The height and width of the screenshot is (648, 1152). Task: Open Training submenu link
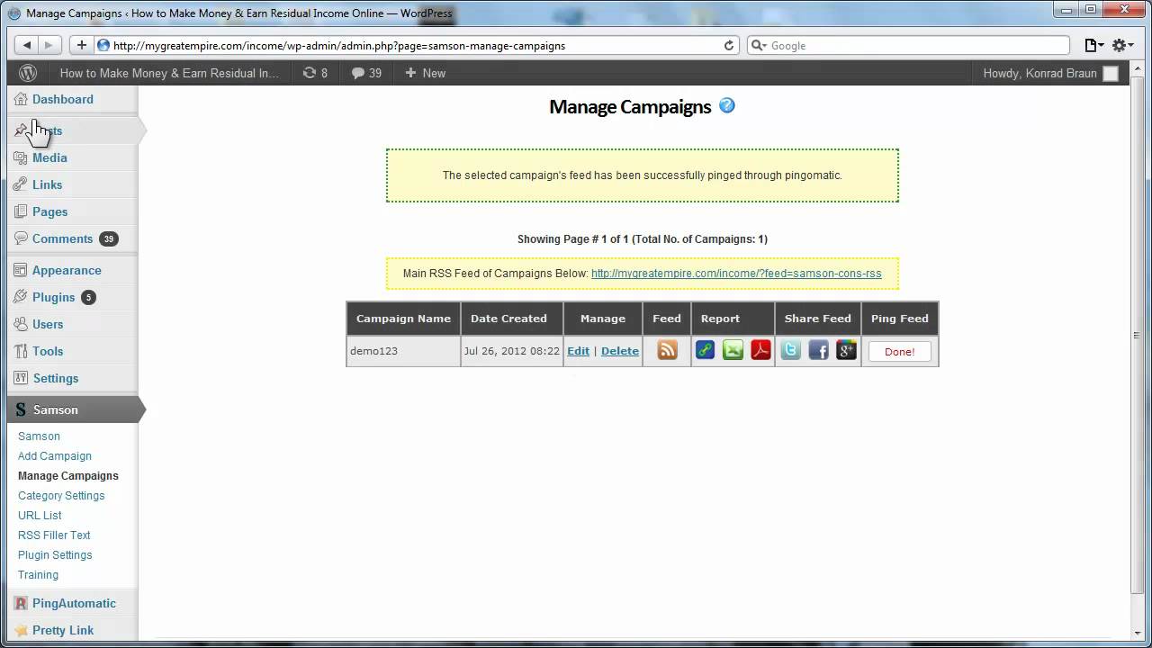coord(38,575)
